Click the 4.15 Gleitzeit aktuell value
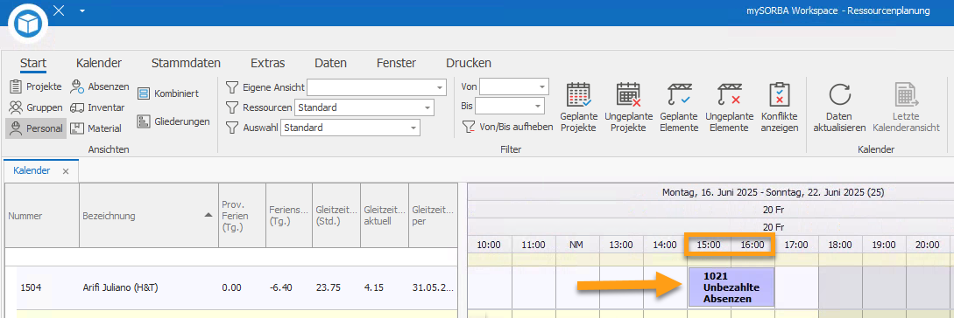 372,287
